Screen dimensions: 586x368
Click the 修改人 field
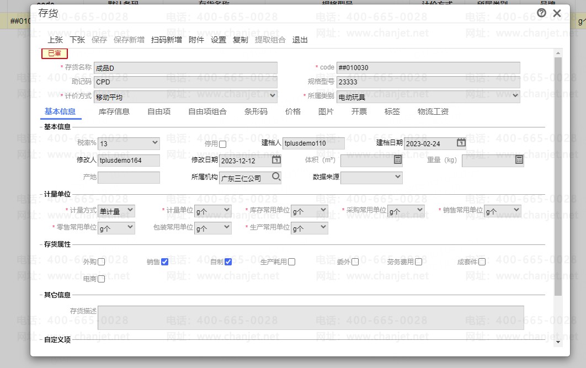[x=129, y=161]
